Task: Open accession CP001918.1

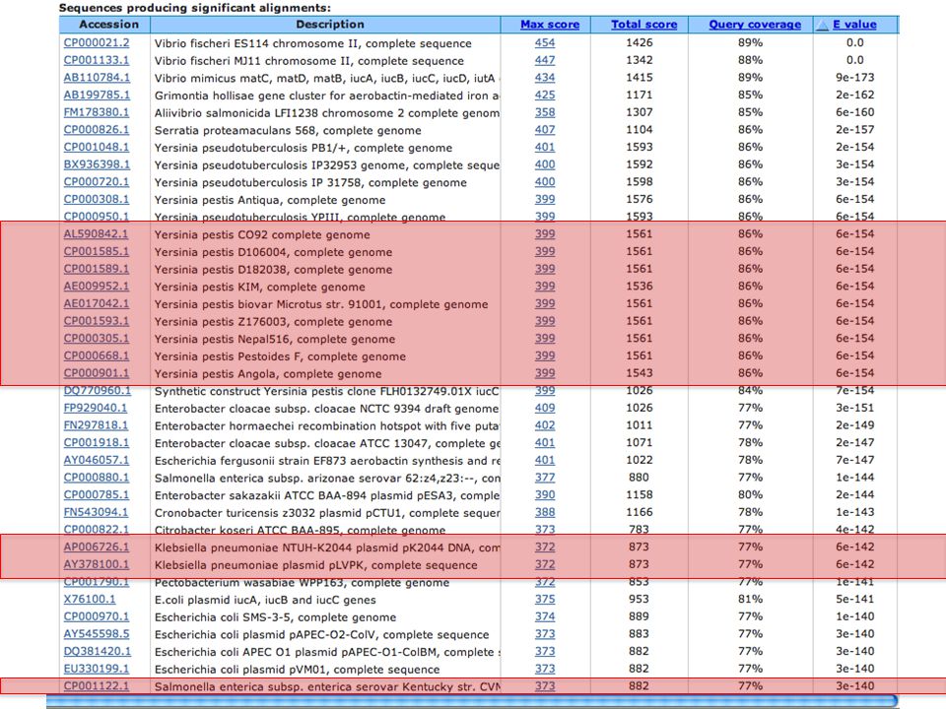Action: [97, 443]
